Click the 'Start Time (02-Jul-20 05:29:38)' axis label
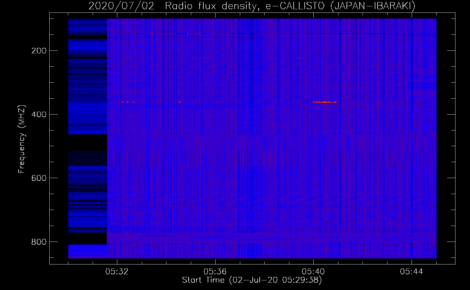This screenshot has width=470, height=290. click(x=252, y=280)
